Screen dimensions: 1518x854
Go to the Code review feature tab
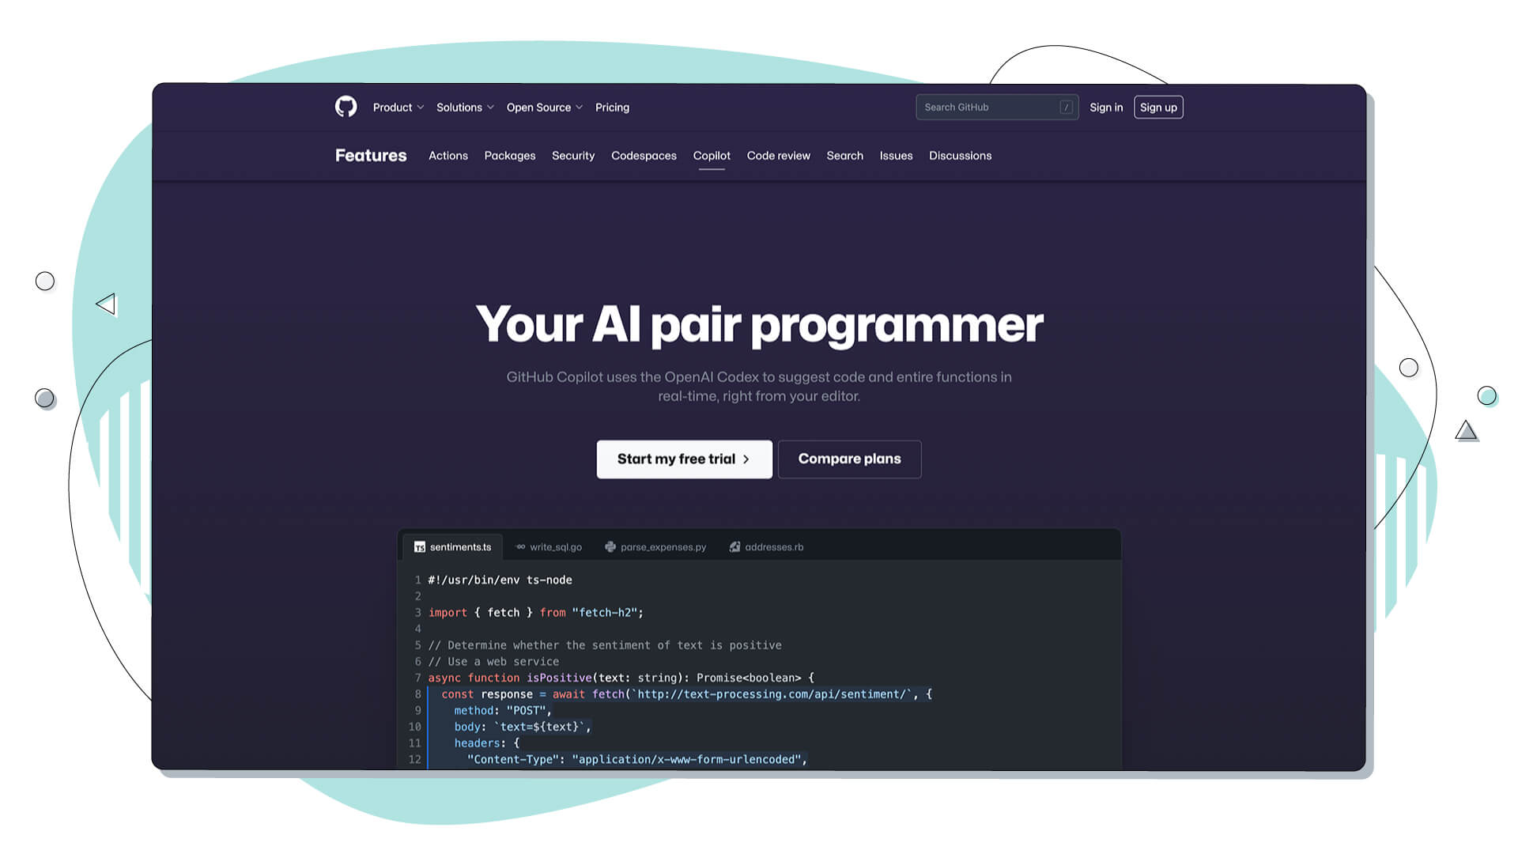click(x=779, y=156)
